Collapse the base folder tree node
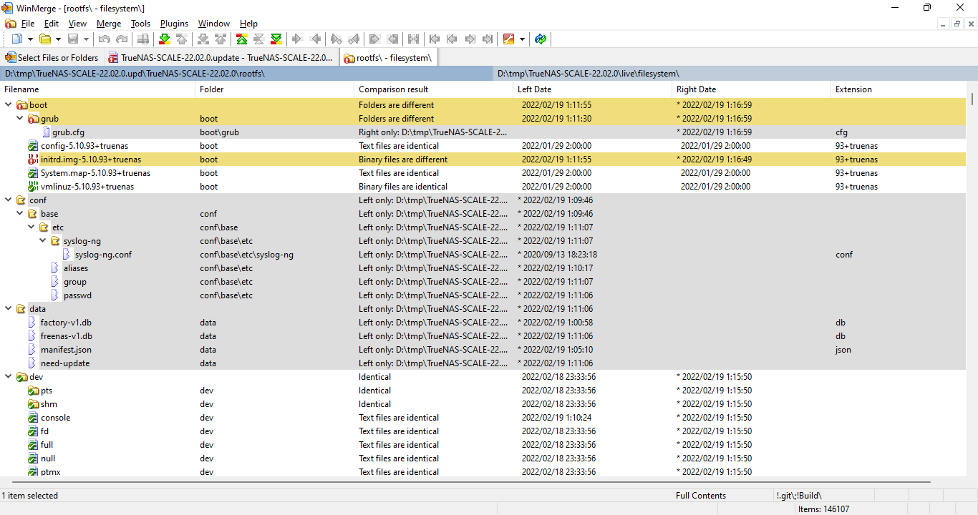The height and width of the screenshot is (515, 978). (x=20, y=214)
